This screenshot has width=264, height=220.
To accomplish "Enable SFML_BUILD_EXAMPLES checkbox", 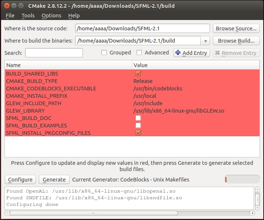I will [138, 125].
